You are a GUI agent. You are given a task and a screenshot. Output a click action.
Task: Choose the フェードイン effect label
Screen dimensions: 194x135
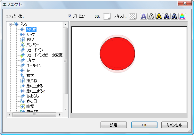point(35,50)
